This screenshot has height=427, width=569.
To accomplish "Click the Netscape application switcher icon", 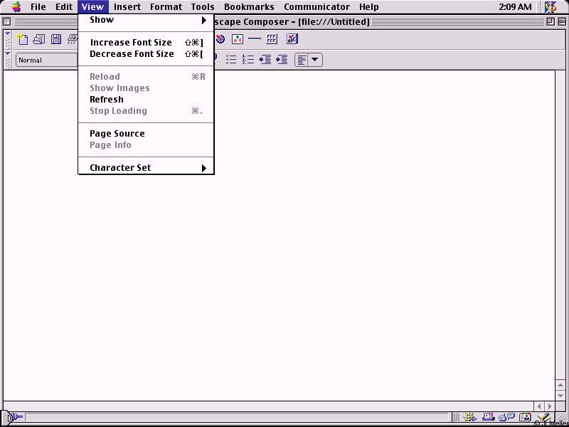I will tap(551, 7).
